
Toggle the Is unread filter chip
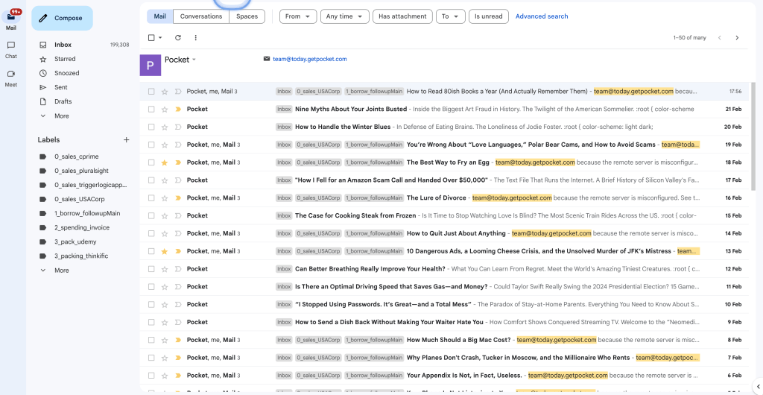[489, 16]
